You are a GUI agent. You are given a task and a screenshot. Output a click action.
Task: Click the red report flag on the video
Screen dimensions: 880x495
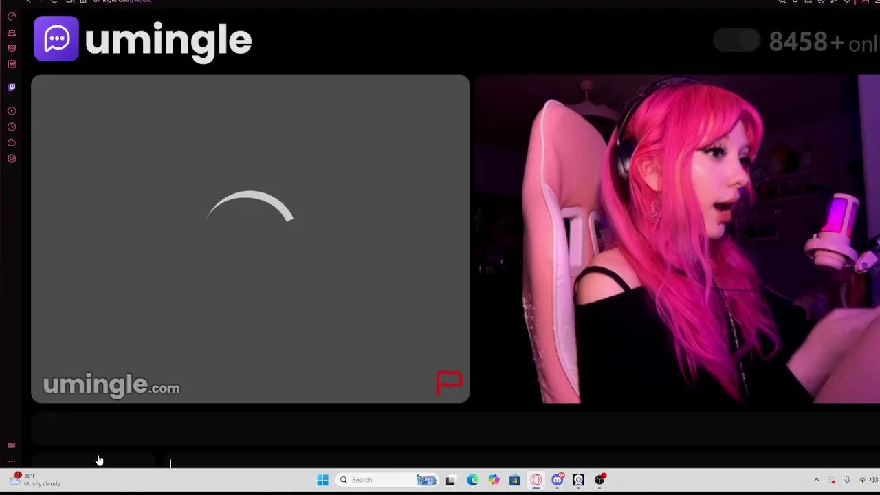[x=450, y=382]
